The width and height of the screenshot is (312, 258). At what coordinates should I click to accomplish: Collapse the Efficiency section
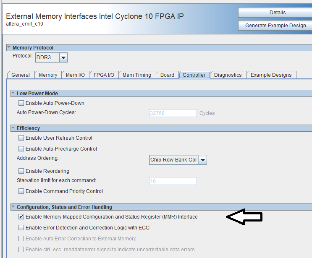pyautogui.click(x=13, y=128)
